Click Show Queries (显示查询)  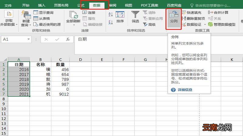(x=43, y=12)
